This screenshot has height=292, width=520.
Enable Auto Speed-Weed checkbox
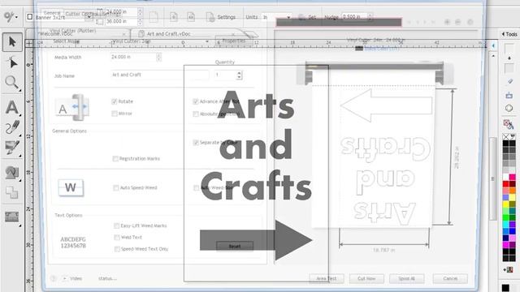115,187
